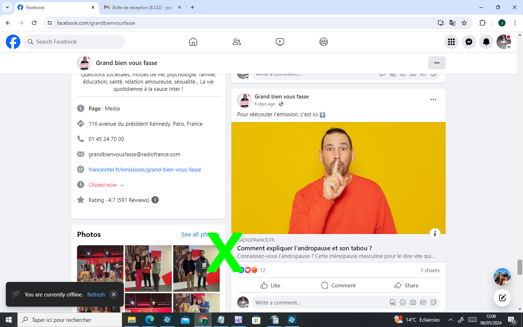Open the Groups icon in top navigation
The height and width of the screenshot is (327, 523).
click(x=324, y=42)
